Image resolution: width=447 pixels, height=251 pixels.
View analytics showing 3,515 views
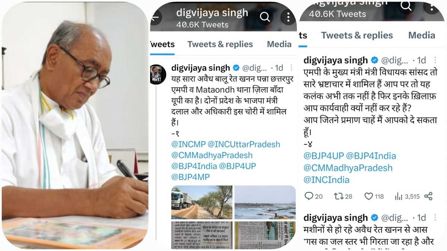pos(407,196)
